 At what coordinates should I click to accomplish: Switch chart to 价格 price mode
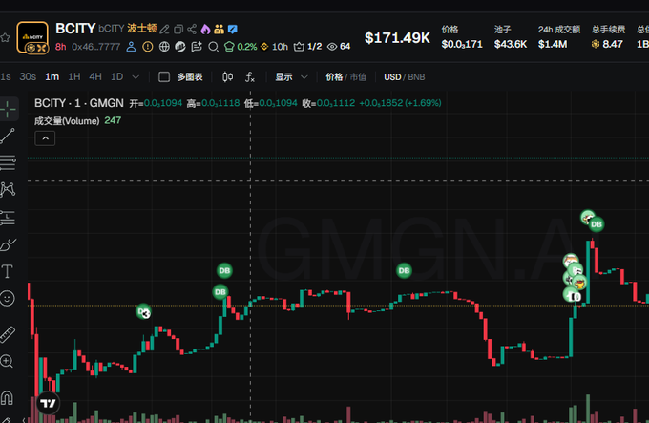(334, 77)
